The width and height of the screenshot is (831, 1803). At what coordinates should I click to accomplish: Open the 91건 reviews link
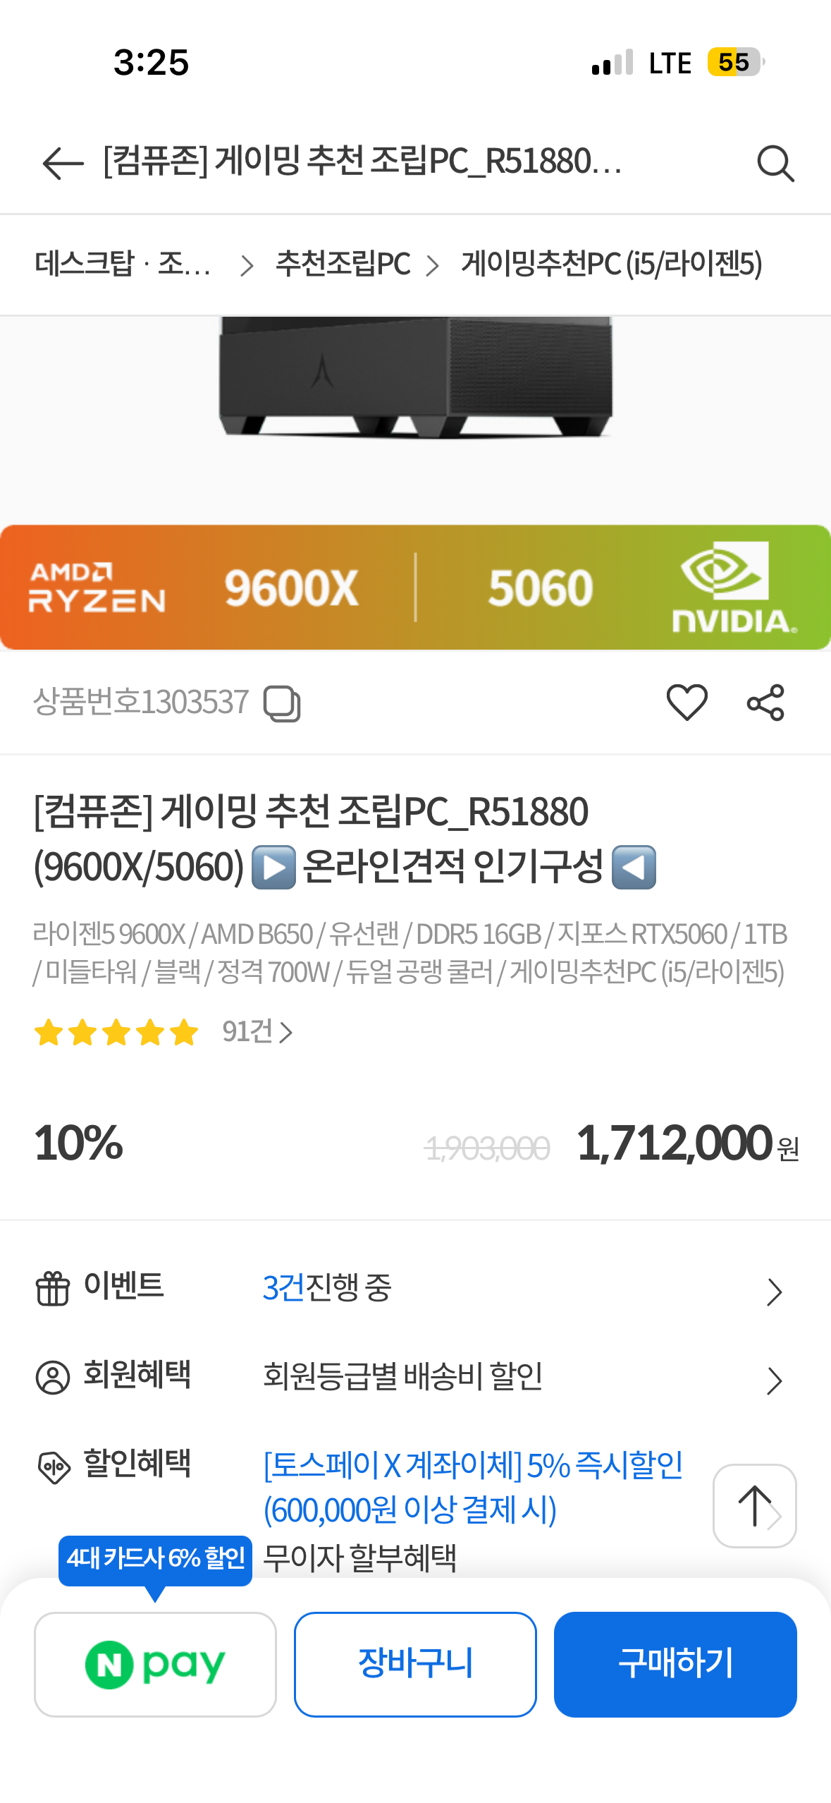click(257, 1032)
